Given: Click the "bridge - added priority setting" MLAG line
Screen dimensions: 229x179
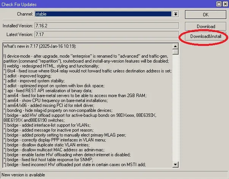Looking at the screenshot, I should click(65, 135).
